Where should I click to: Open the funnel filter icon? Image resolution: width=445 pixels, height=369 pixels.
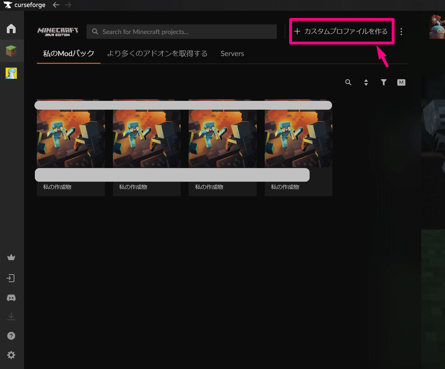point(384,82)
